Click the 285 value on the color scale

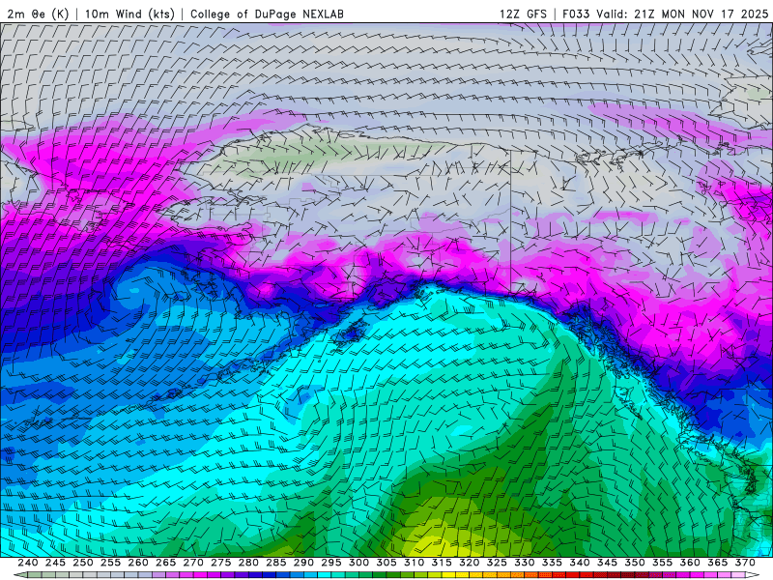click(276, 563)
